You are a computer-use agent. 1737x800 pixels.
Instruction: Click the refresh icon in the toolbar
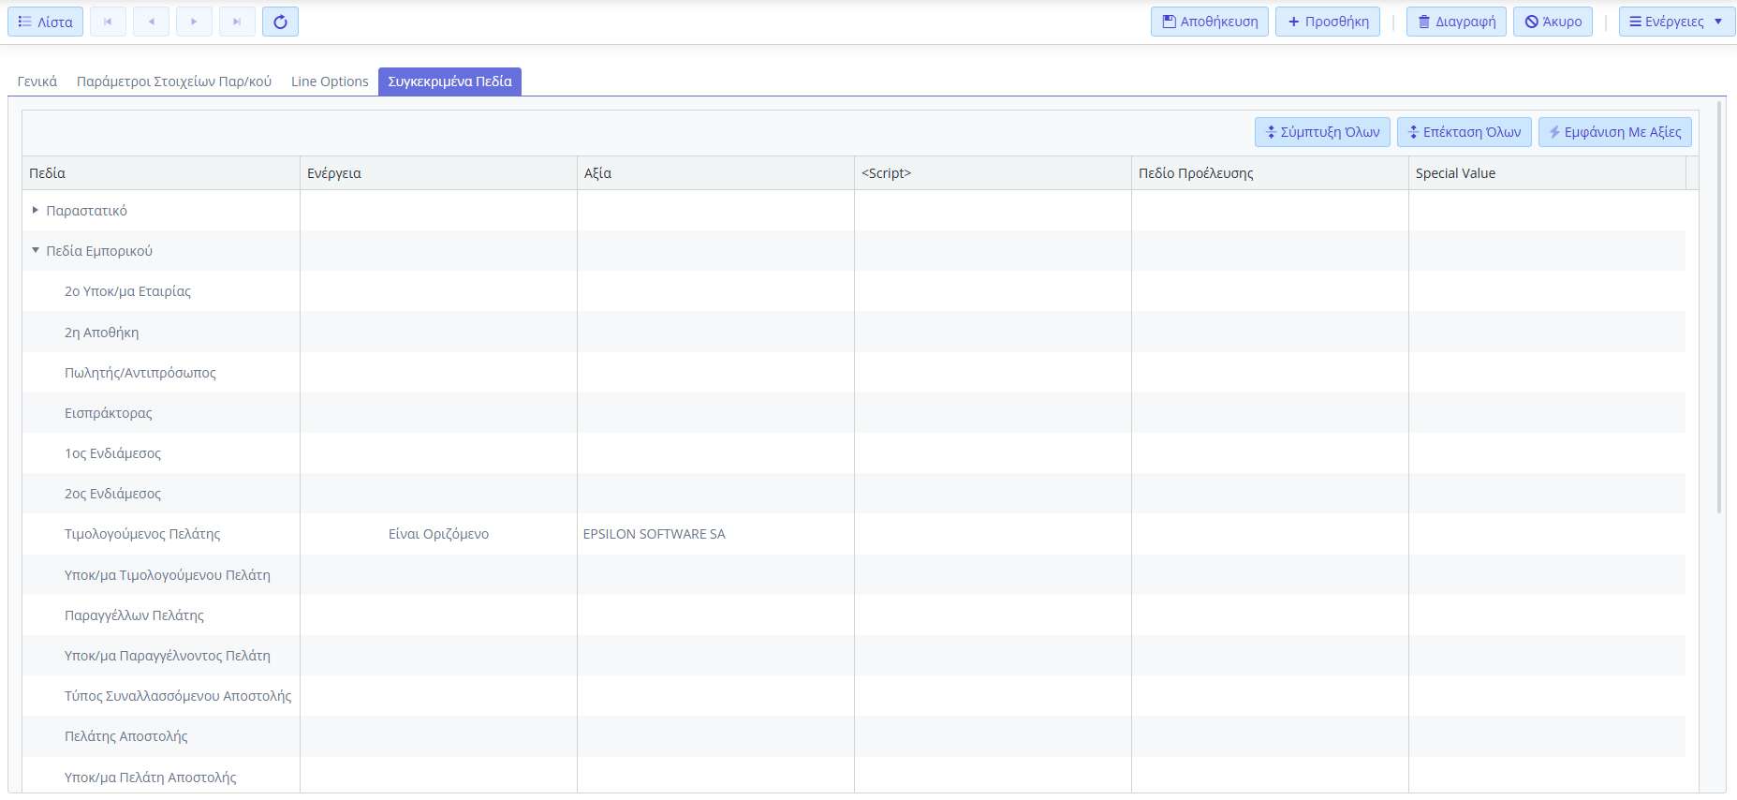coord(280,22)
